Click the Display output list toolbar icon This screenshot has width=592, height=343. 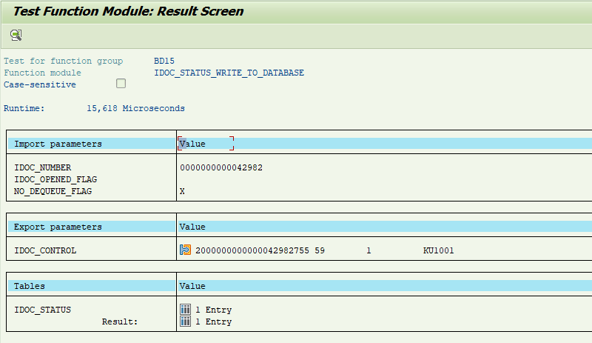[x=16, y=35]
